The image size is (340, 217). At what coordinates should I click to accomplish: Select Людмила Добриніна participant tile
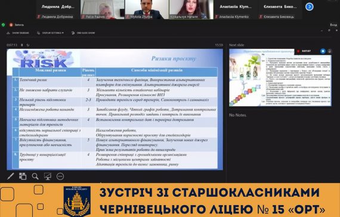58,10
